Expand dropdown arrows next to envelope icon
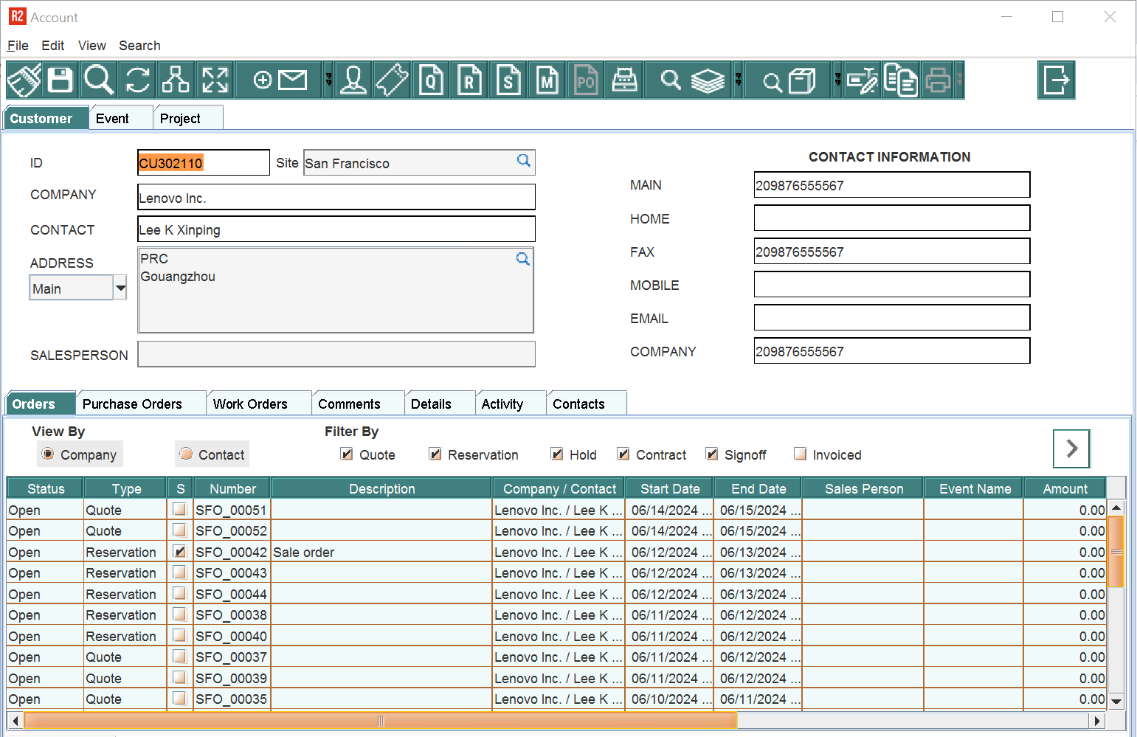 pos(328,80)
